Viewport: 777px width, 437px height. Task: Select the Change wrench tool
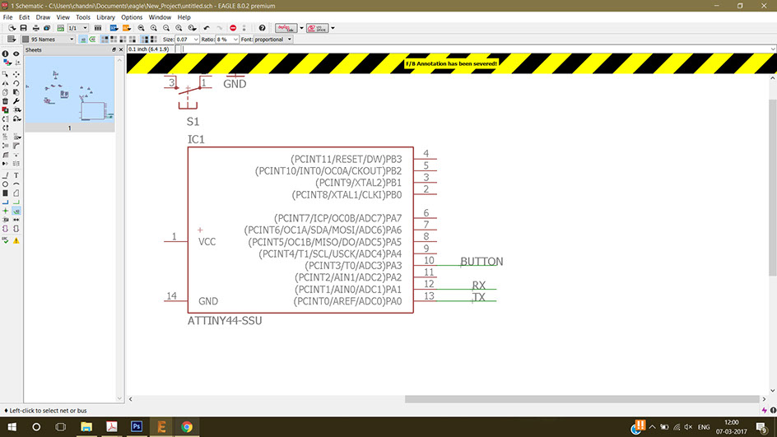click(x=16, y=101)
